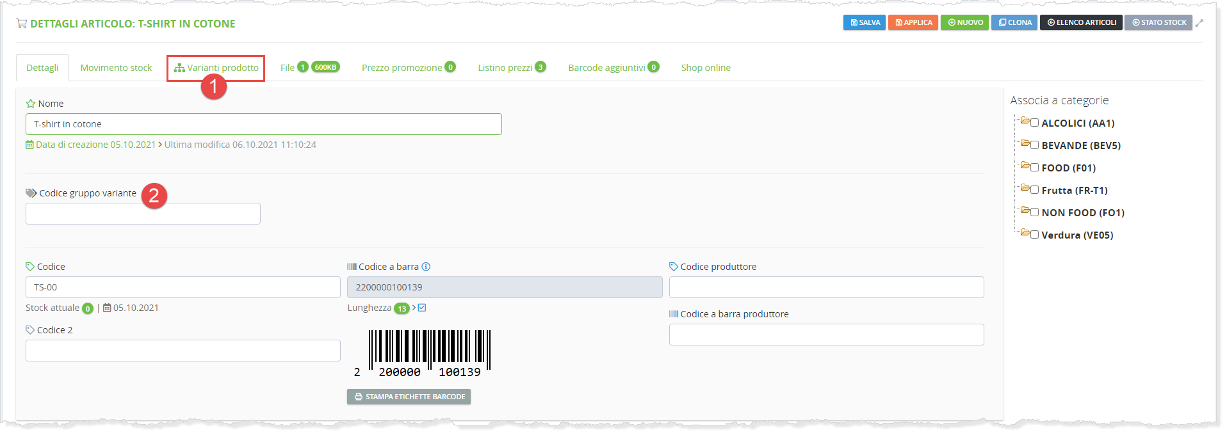
Task: Click the info icon beside Codice a barra
Action: (426, 267)
